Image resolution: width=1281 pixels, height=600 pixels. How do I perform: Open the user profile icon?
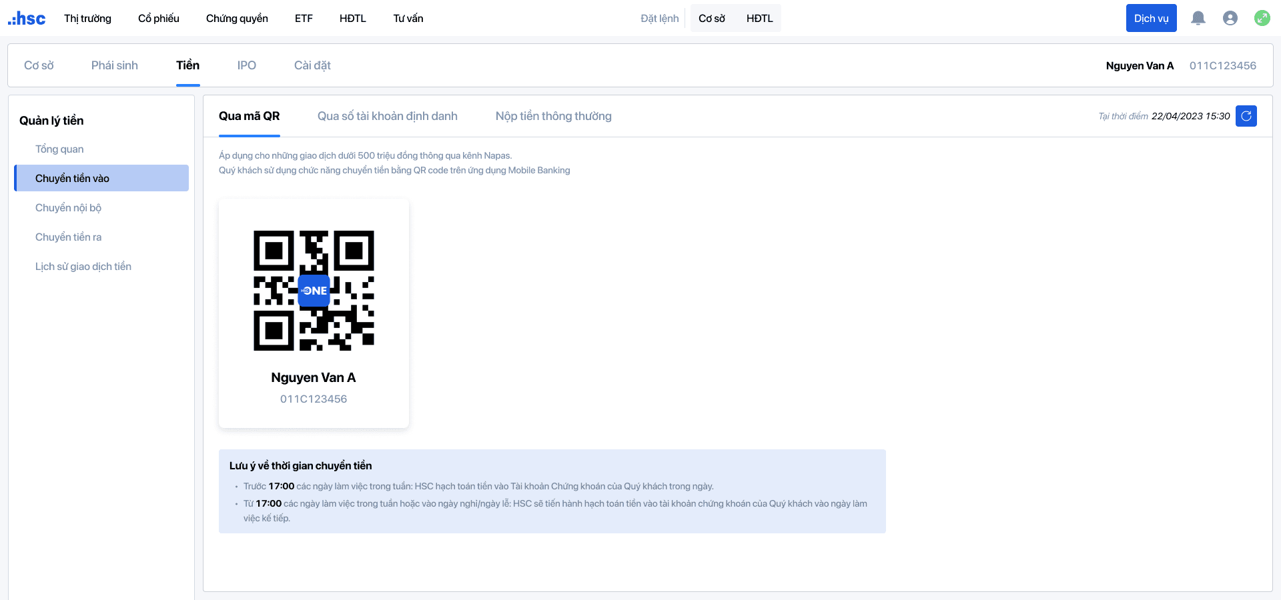(x=1230, y=18)
